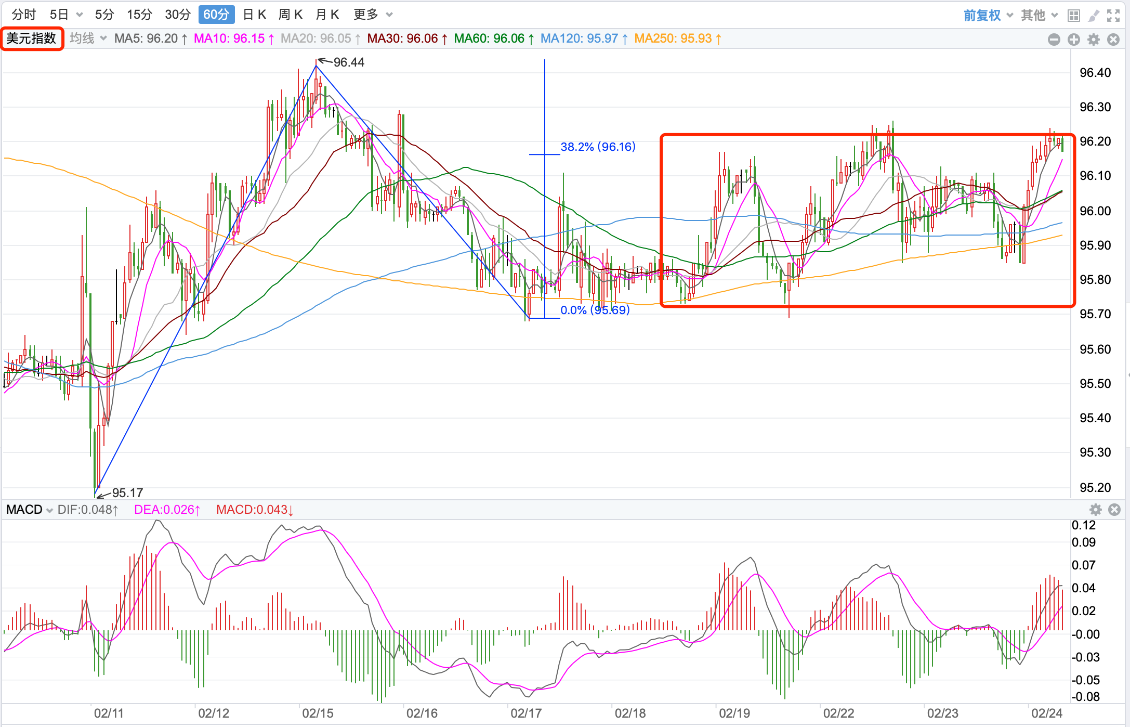This screenshot has height=727, width=1130.
Task: Open the multi-chart grid layout icon
Action: tap(1073, 16)
